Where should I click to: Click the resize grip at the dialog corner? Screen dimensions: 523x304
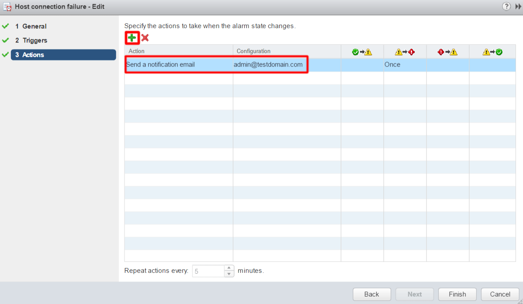(520, 301)
